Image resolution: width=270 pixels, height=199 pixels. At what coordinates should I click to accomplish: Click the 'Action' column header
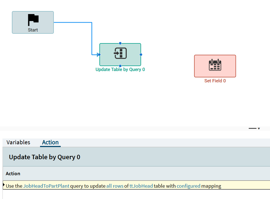(13, 174)
